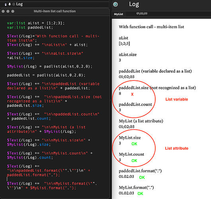
Task: Click green OK after MyList.format result
Action: pyautogui.click(x=140, y=193)
